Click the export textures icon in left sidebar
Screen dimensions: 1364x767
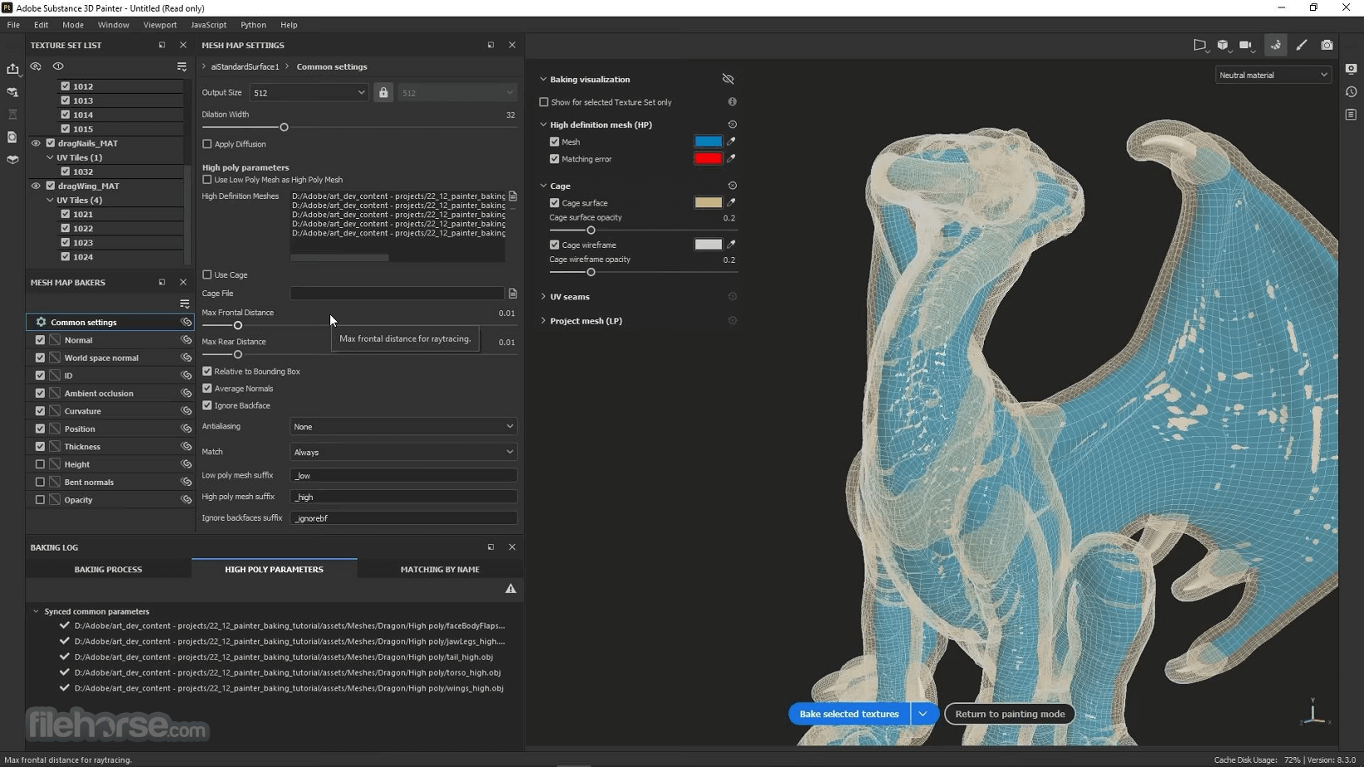[12, 69]
